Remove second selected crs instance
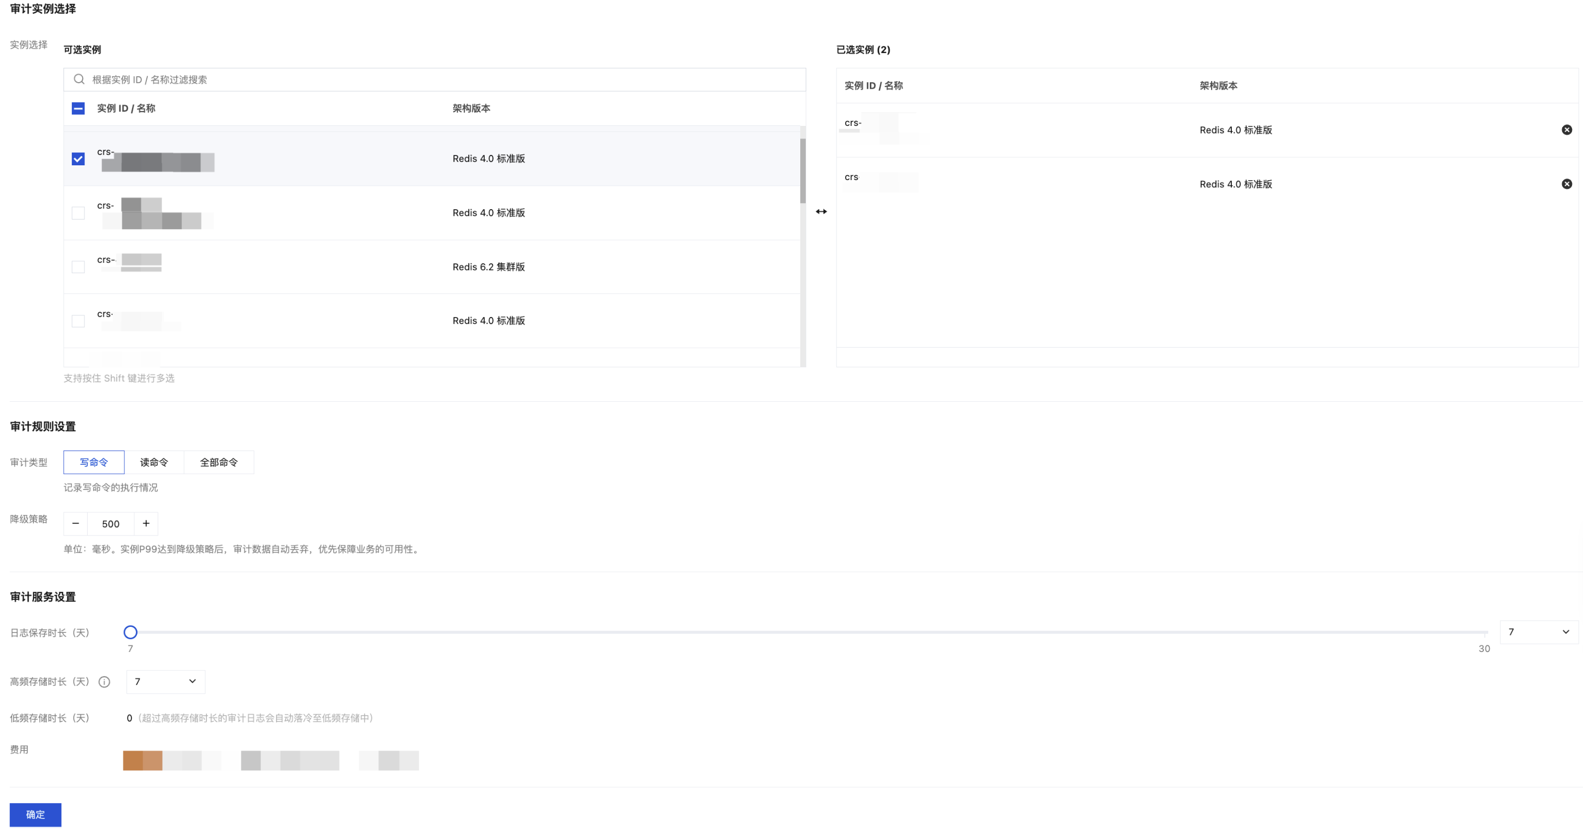 (1567, 183)
